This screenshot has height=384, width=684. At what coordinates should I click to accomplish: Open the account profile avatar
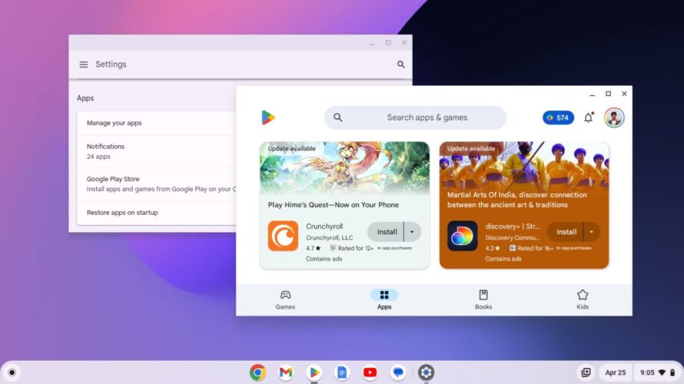click(614, 118)
